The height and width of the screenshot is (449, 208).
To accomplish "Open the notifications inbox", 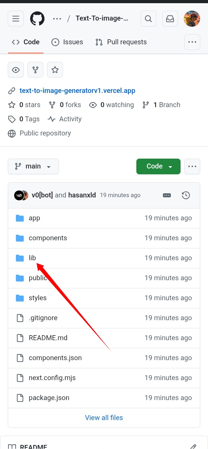I will (170, 19).
